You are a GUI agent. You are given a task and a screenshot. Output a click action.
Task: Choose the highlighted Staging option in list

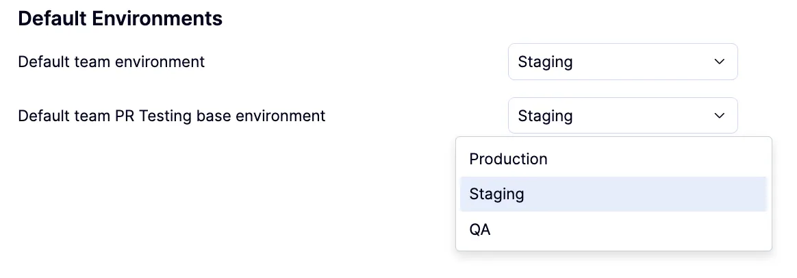pyautogui.click(x=497, y=194)
